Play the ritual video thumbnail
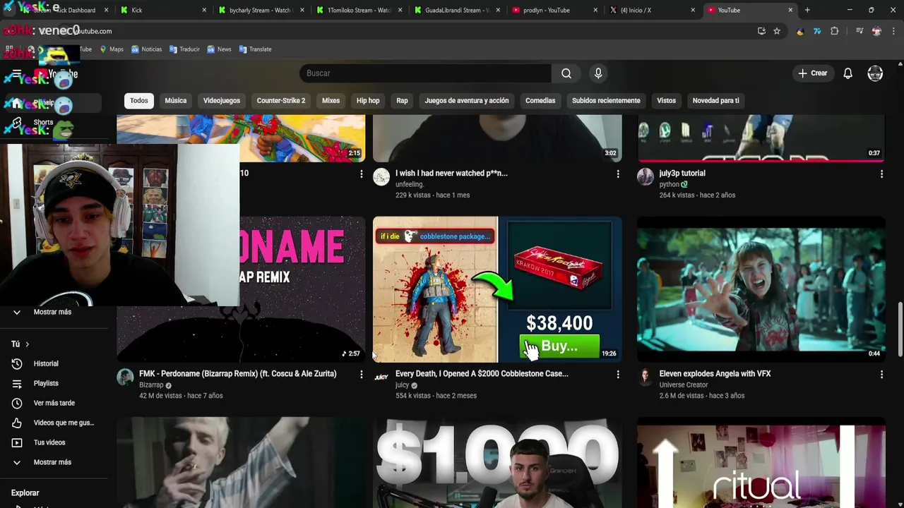The image size is (904, 508). 761,463
